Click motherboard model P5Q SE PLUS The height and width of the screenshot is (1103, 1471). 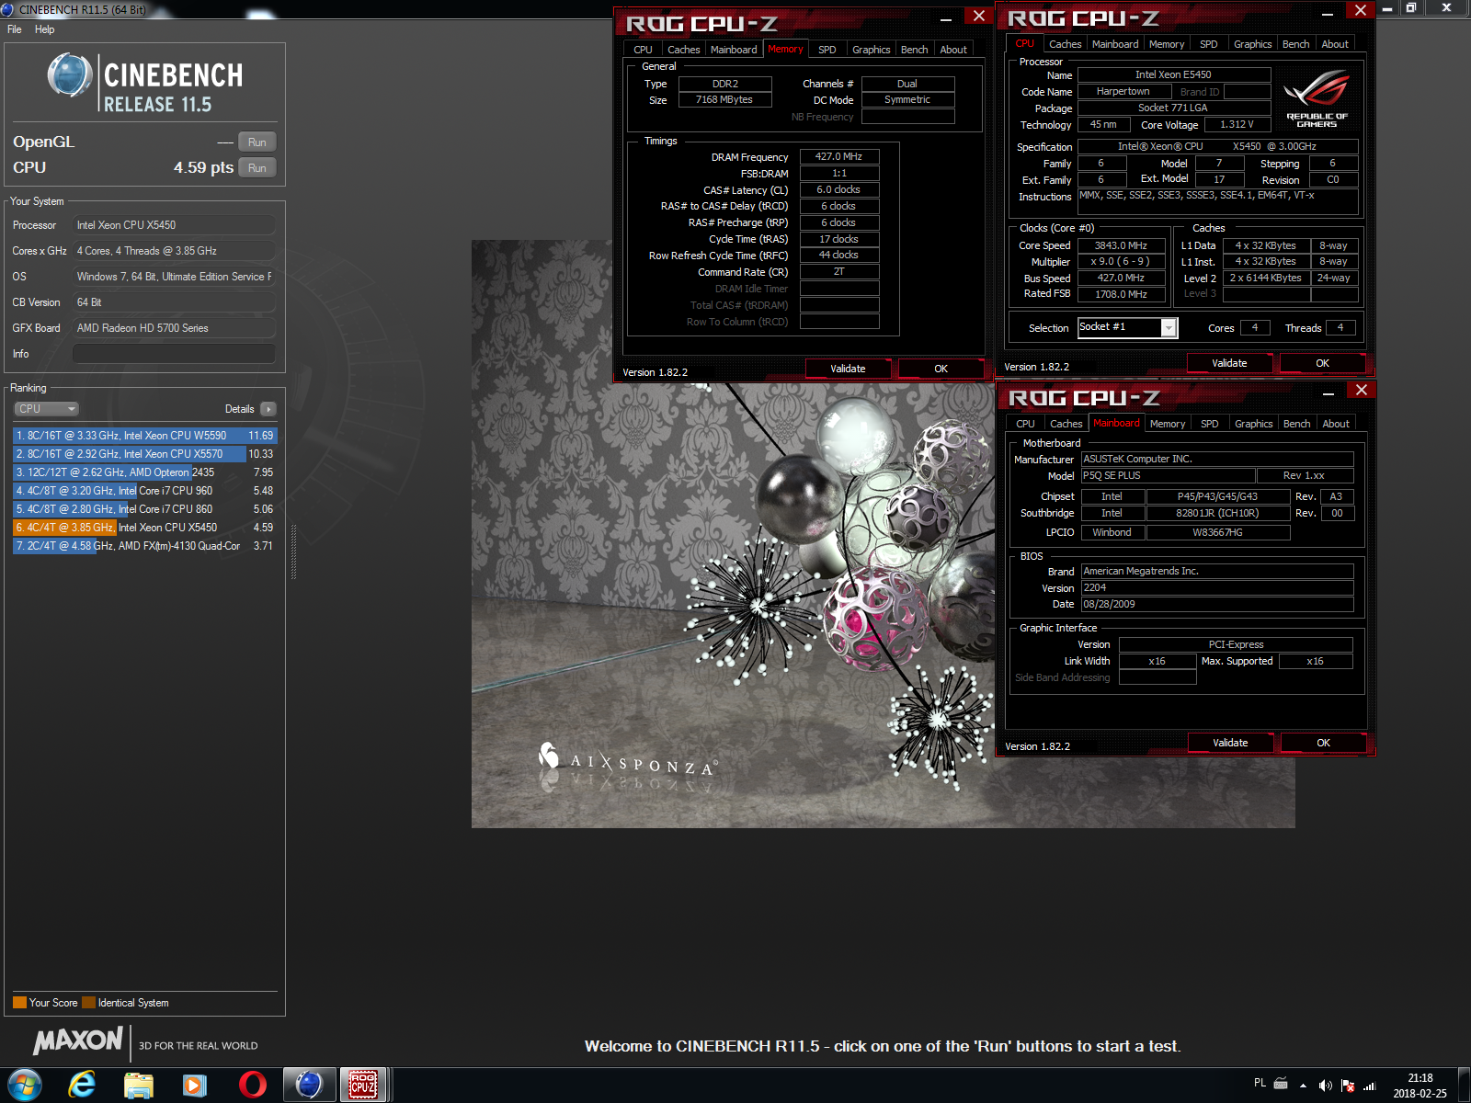[1168, 476]
